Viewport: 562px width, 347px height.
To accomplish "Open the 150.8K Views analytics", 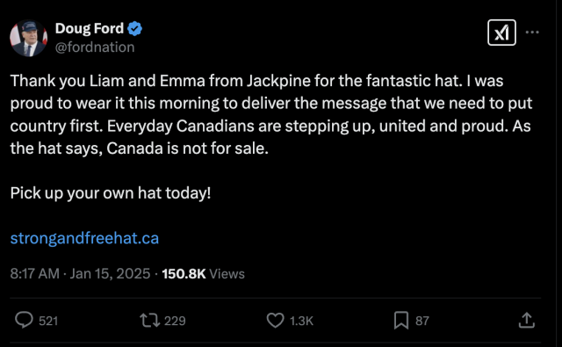I will pos(203,273).
